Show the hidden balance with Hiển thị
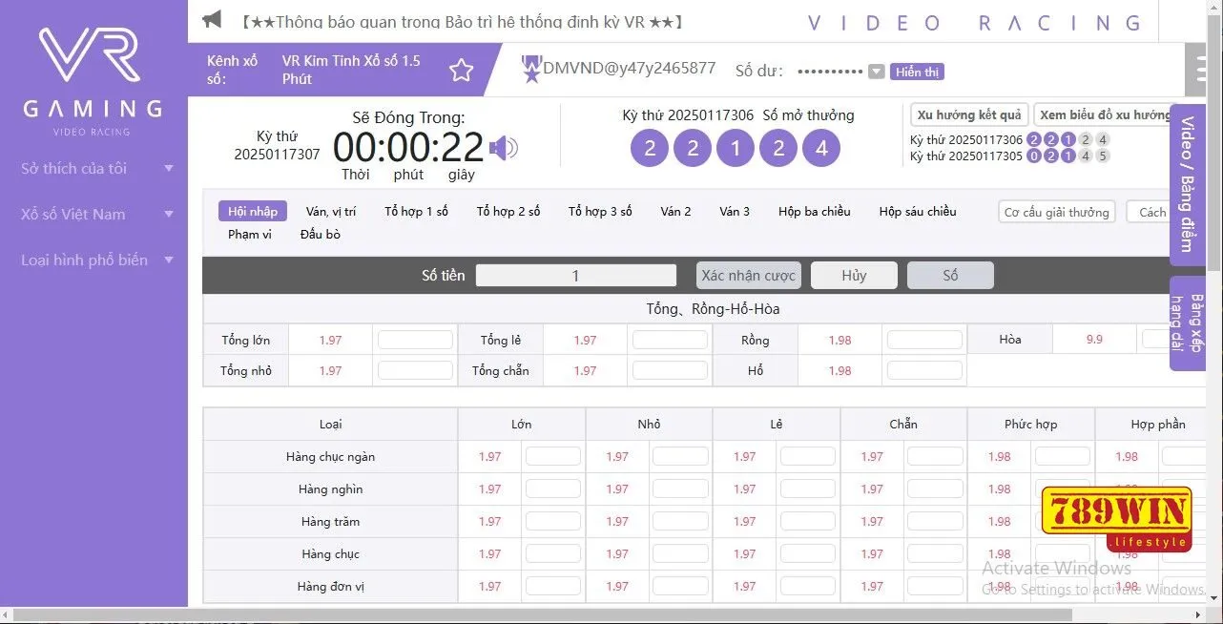1223x624 pixels. point(916,71)
